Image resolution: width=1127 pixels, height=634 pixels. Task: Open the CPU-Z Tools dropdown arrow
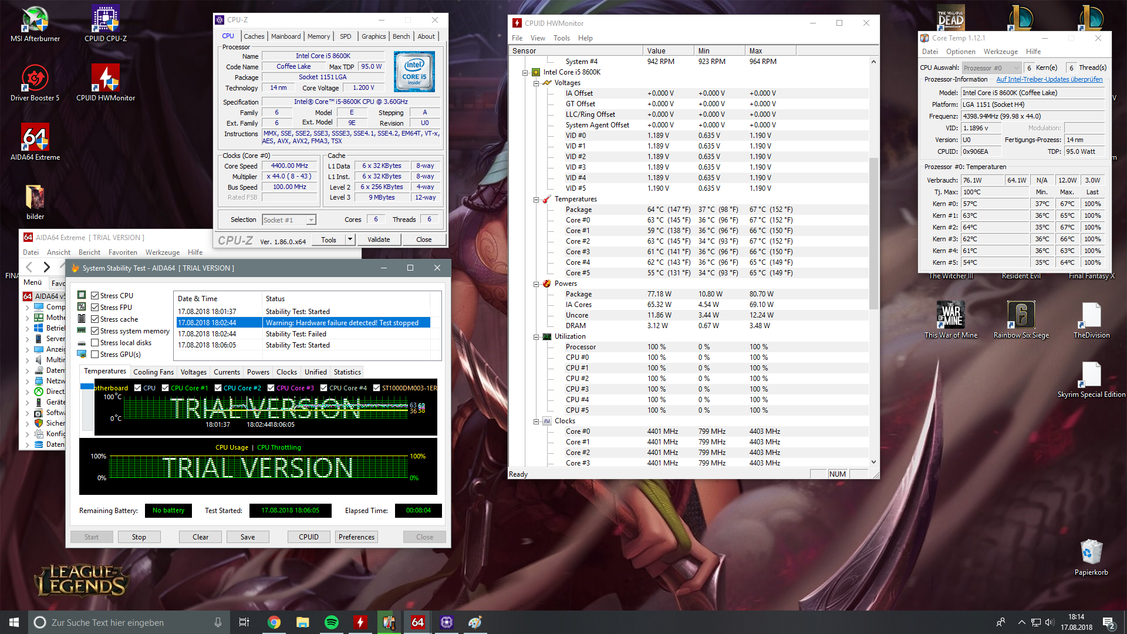point(350,240)
